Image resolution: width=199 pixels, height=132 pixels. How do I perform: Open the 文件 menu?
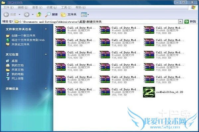coord(8,8)
